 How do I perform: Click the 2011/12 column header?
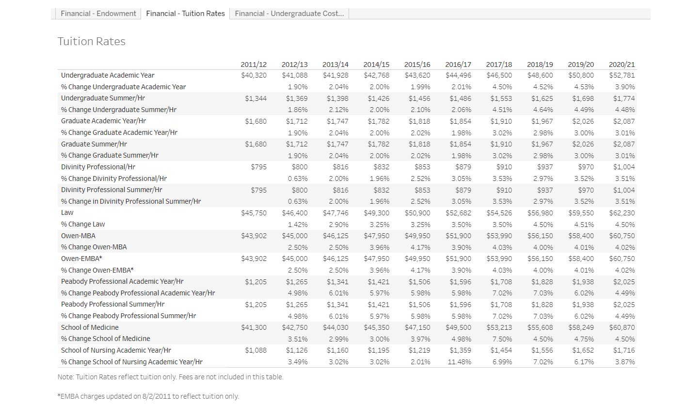click(x=254, y=64)
